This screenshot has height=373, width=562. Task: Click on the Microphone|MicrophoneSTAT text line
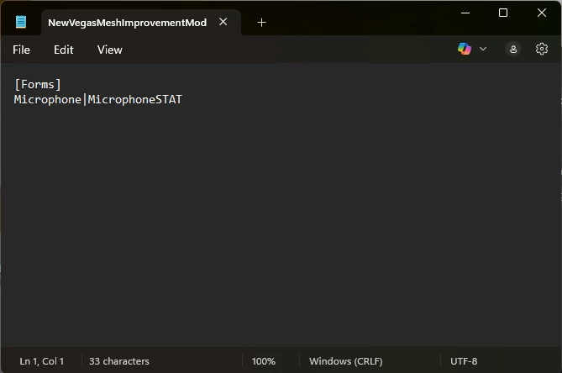(x=98, y=100)
